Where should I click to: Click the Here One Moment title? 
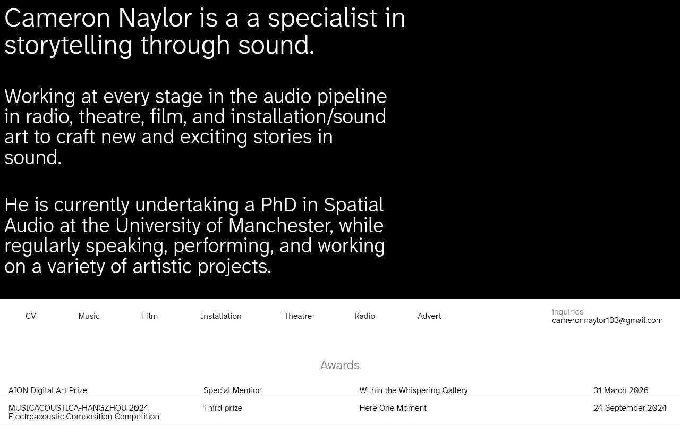(393, 408)
